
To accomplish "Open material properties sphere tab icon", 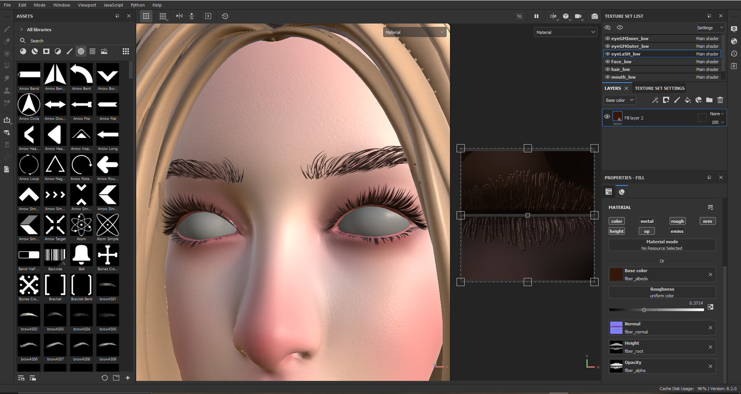I will click(622, 192).
